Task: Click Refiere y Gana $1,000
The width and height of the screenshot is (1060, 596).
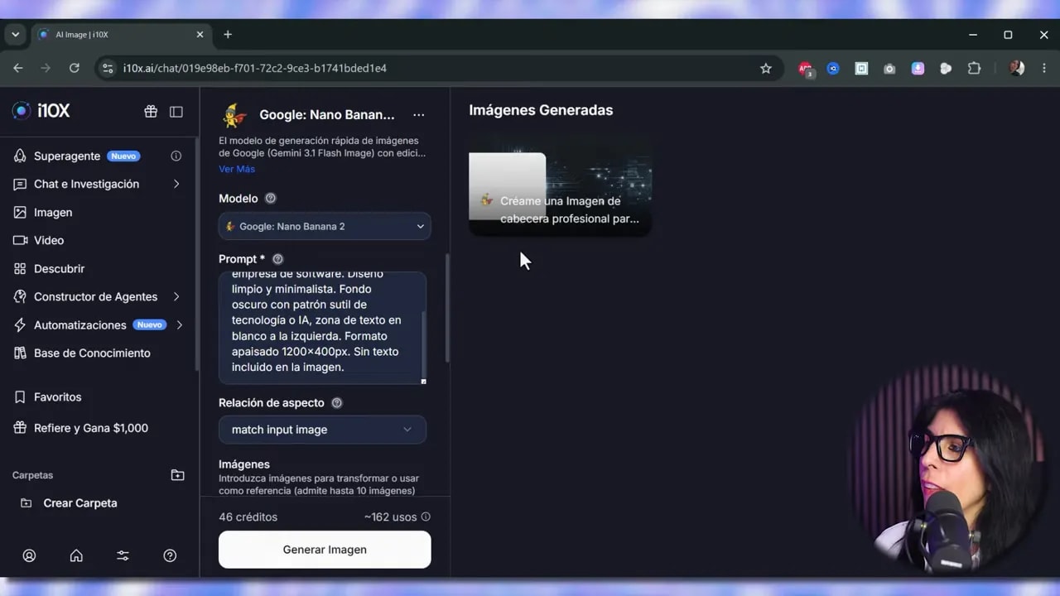Action: coord(91,428)
